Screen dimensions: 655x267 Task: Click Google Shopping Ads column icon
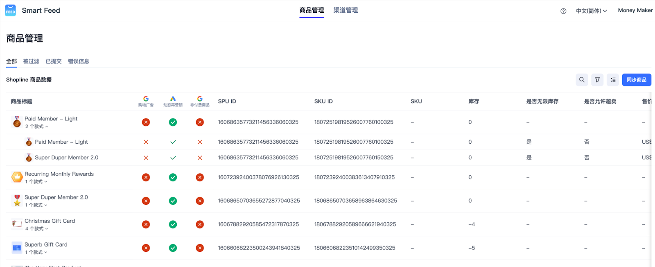point(146,99)
